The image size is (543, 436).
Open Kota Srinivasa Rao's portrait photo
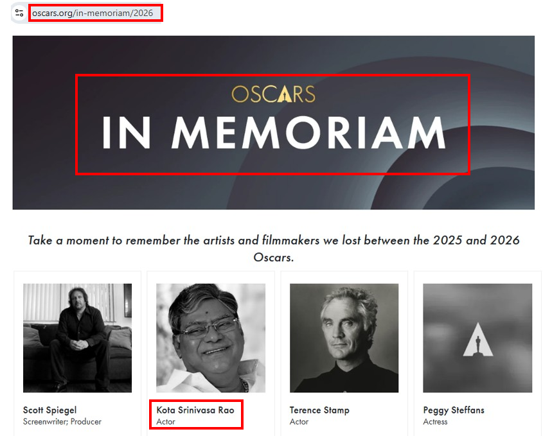[x=211, y=338]
